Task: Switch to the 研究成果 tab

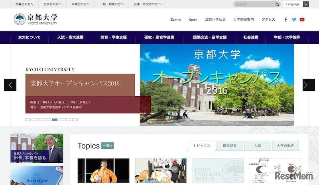Action: point(230,146)
